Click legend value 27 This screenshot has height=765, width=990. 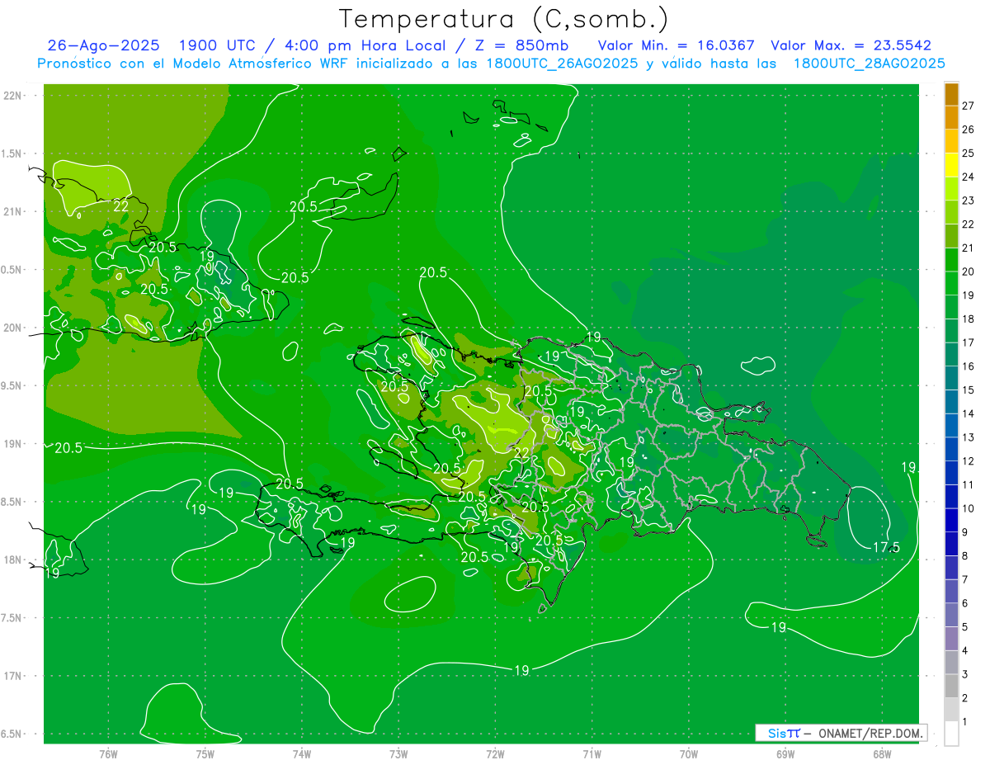coord(969,106)
